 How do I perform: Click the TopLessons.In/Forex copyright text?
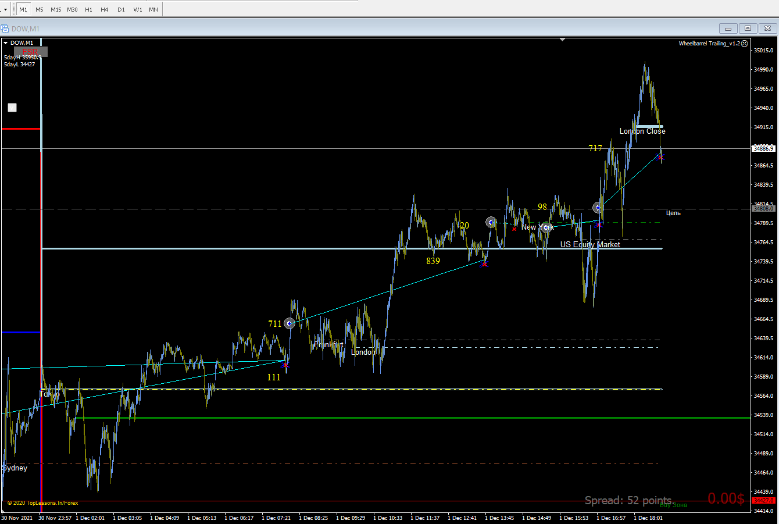coord(42,503)
